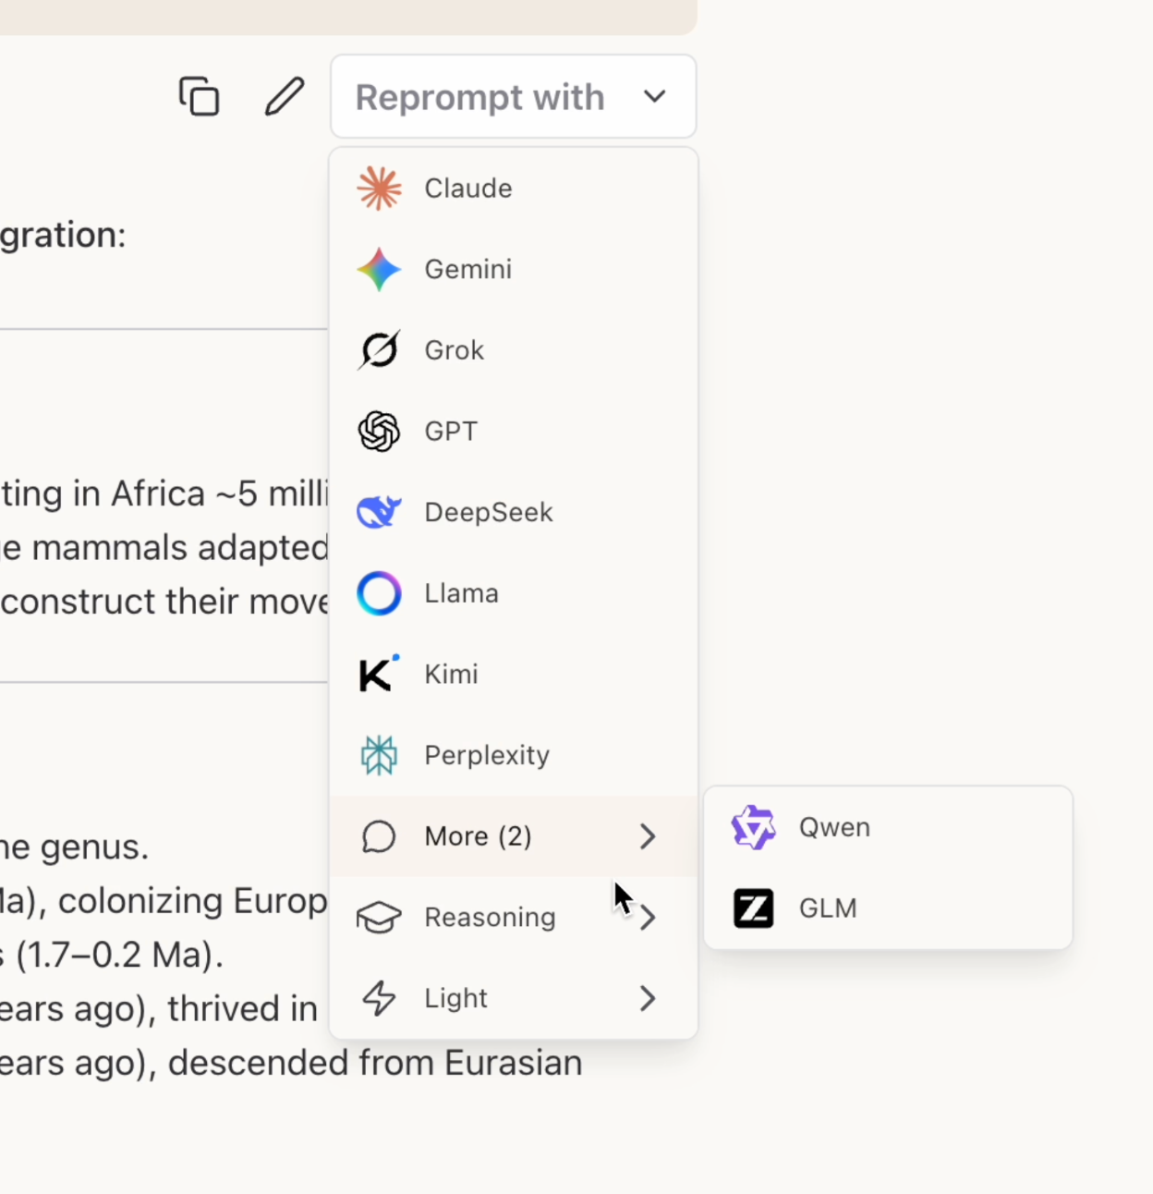Click the More (2) label
The width and height of the screenshot is (1153, 1194).
pos(478,836)
